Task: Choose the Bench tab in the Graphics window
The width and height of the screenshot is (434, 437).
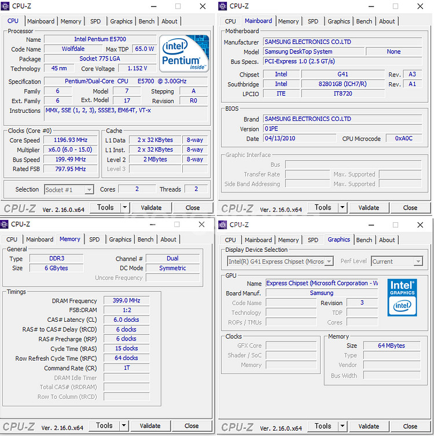Action: coord(364,240)
